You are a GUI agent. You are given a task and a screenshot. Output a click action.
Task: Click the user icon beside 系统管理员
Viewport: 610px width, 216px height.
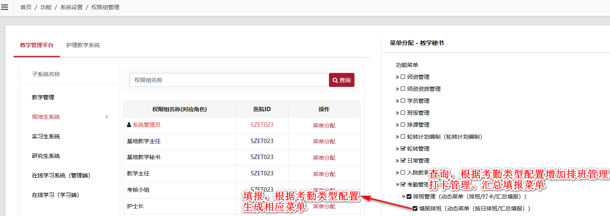[x=129, y=125]
